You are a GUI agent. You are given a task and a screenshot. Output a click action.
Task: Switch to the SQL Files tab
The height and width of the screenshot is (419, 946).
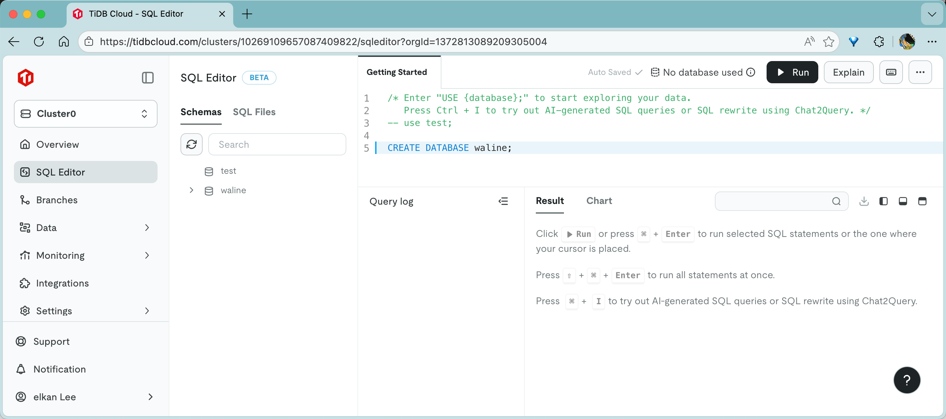(x=254, y=112)
